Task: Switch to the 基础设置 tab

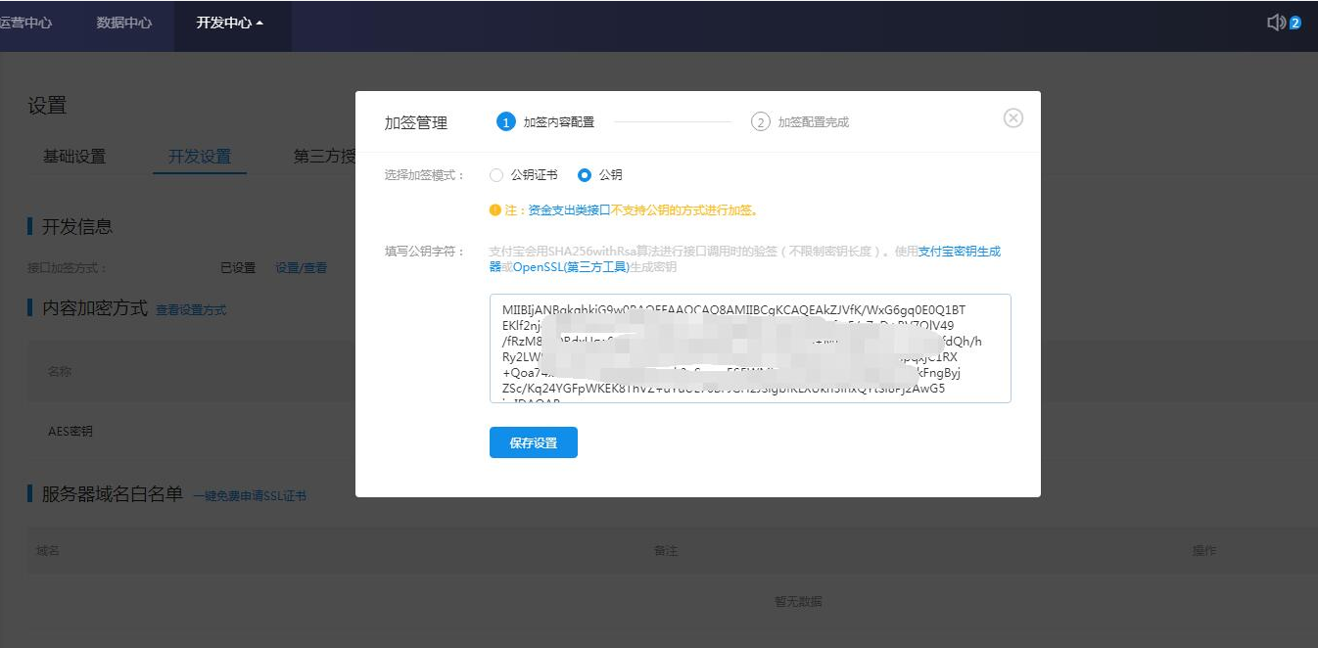Action: pos(74,157)
